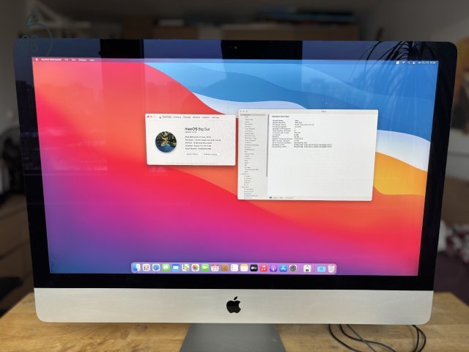This screenshot has height=352, width=469.
Task: Open Reminders app in the Dock
Action: (x=234, y=268)
